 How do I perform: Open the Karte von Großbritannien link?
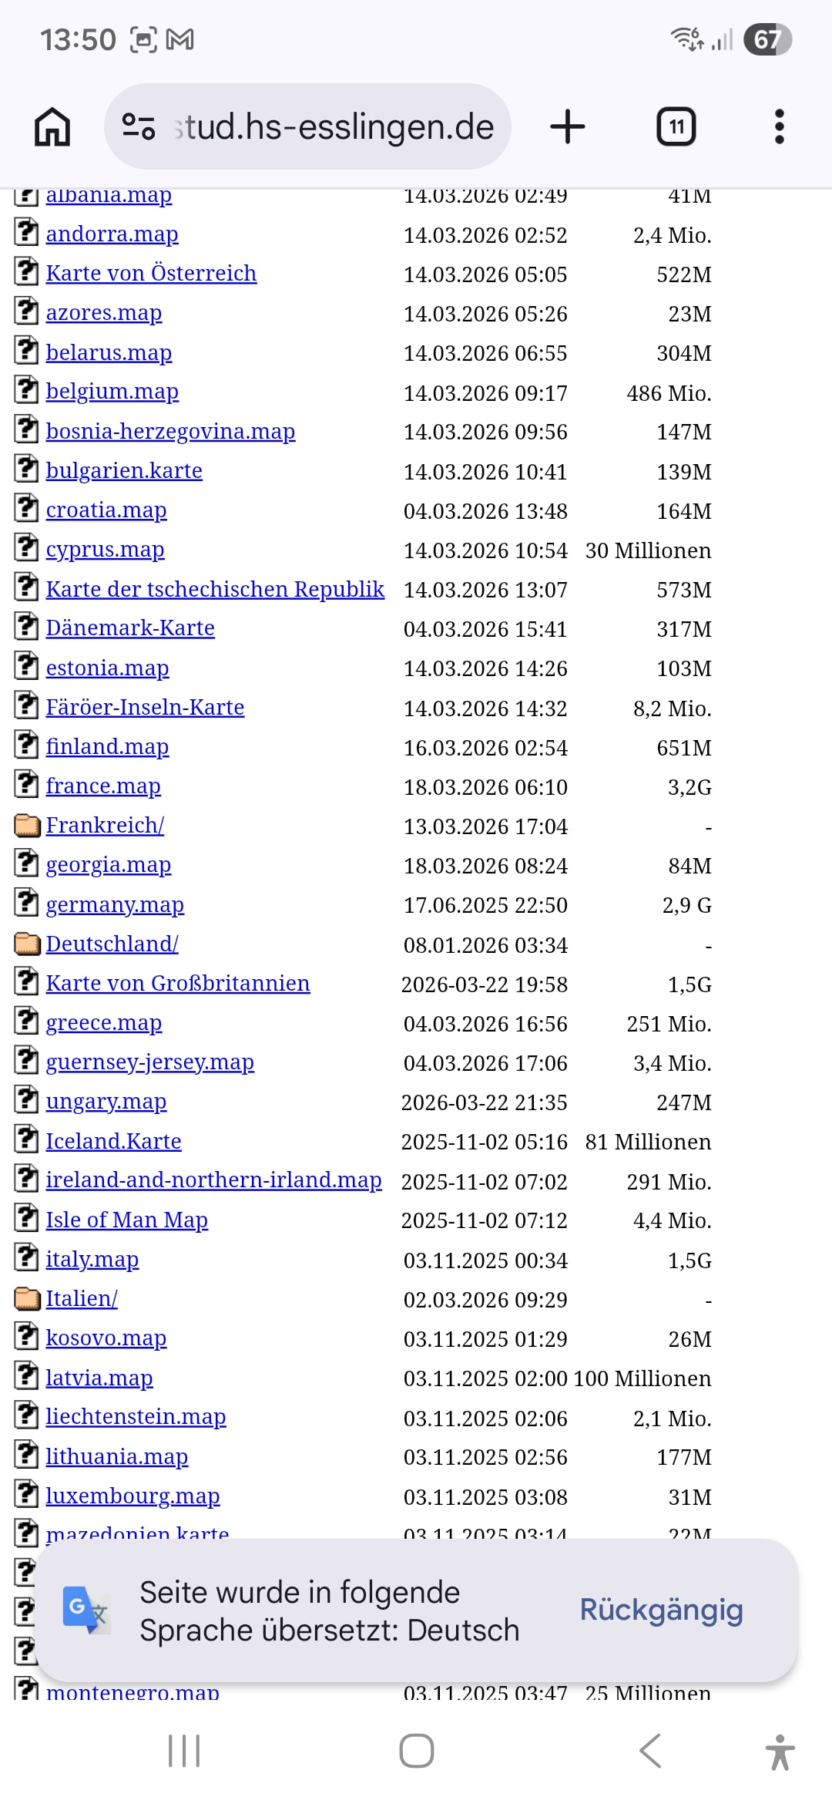[178, 984]
